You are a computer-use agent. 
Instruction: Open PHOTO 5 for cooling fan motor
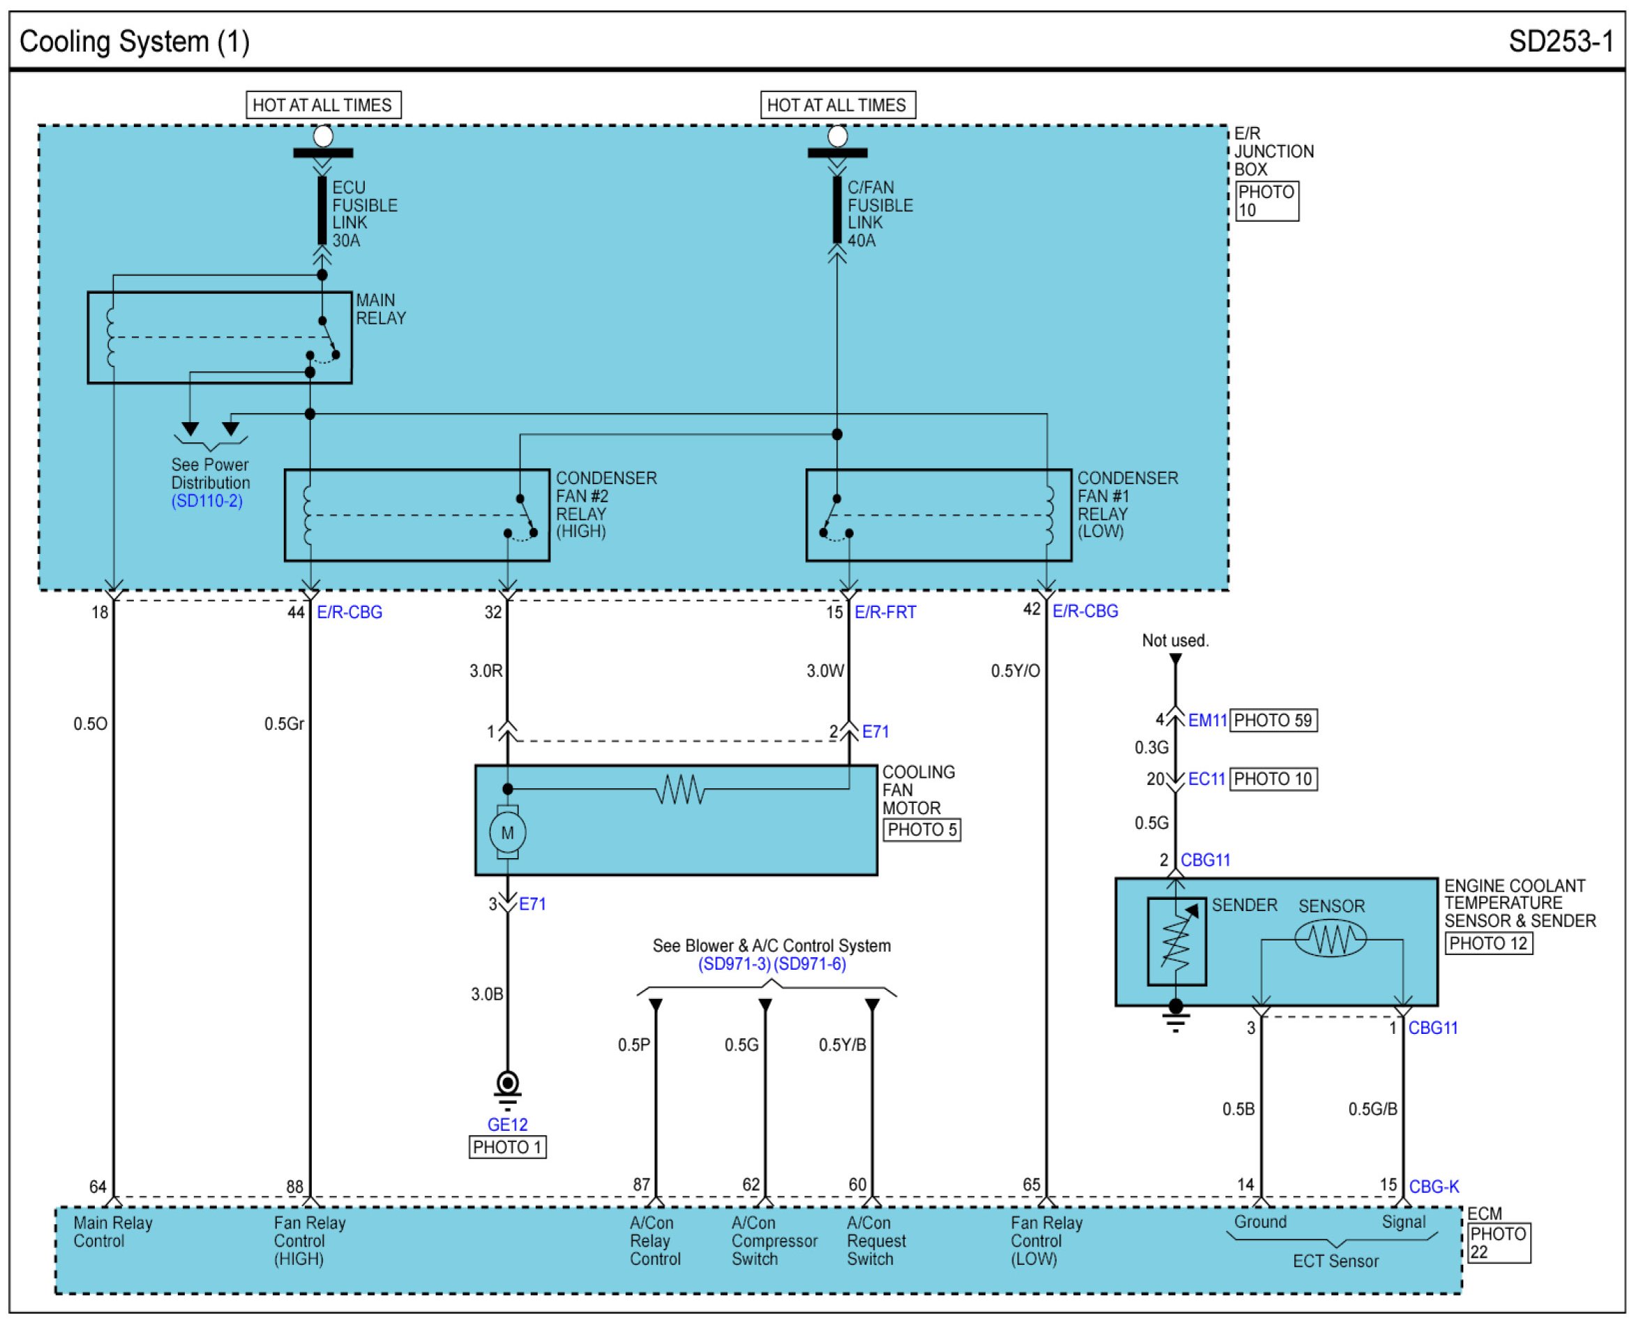[x=921, y=829]
